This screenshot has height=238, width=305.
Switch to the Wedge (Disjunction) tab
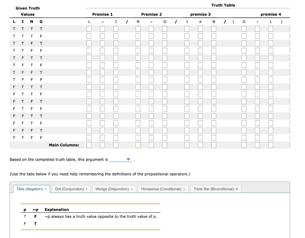pos(114,189)
